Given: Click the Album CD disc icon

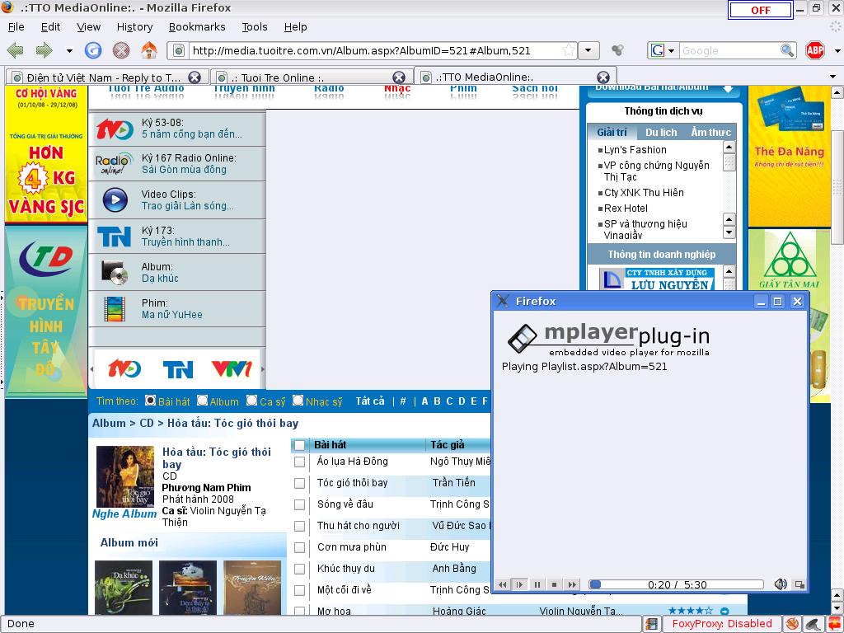Looking at the screenshot, I should pyautogui.click(x=115, y=272).
